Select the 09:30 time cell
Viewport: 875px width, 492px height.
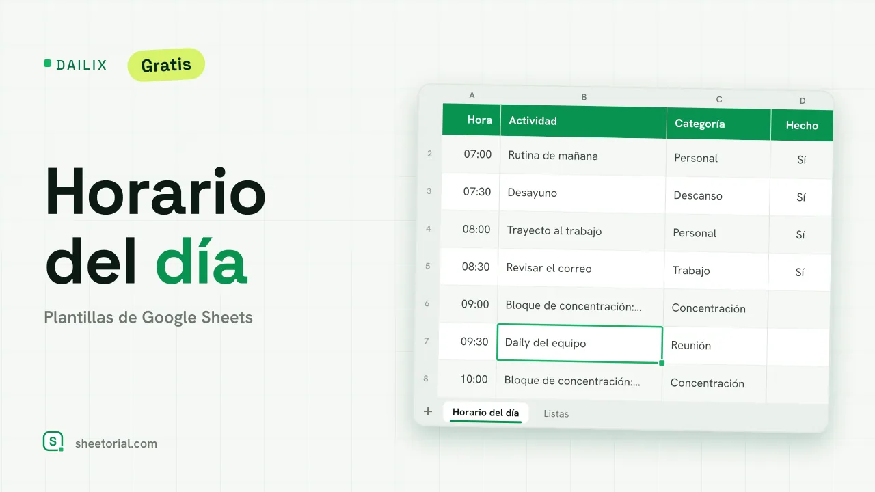[x=468, y=342]
